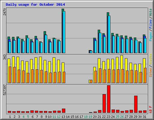Click day label 11 on x-axis
154x120 pixels.
(54, 117)
